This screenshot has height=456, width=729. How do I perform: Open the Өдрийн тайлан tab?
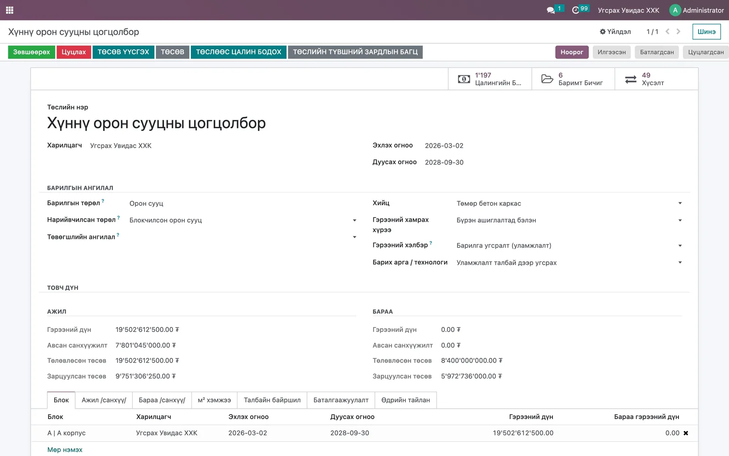point(406,400)
